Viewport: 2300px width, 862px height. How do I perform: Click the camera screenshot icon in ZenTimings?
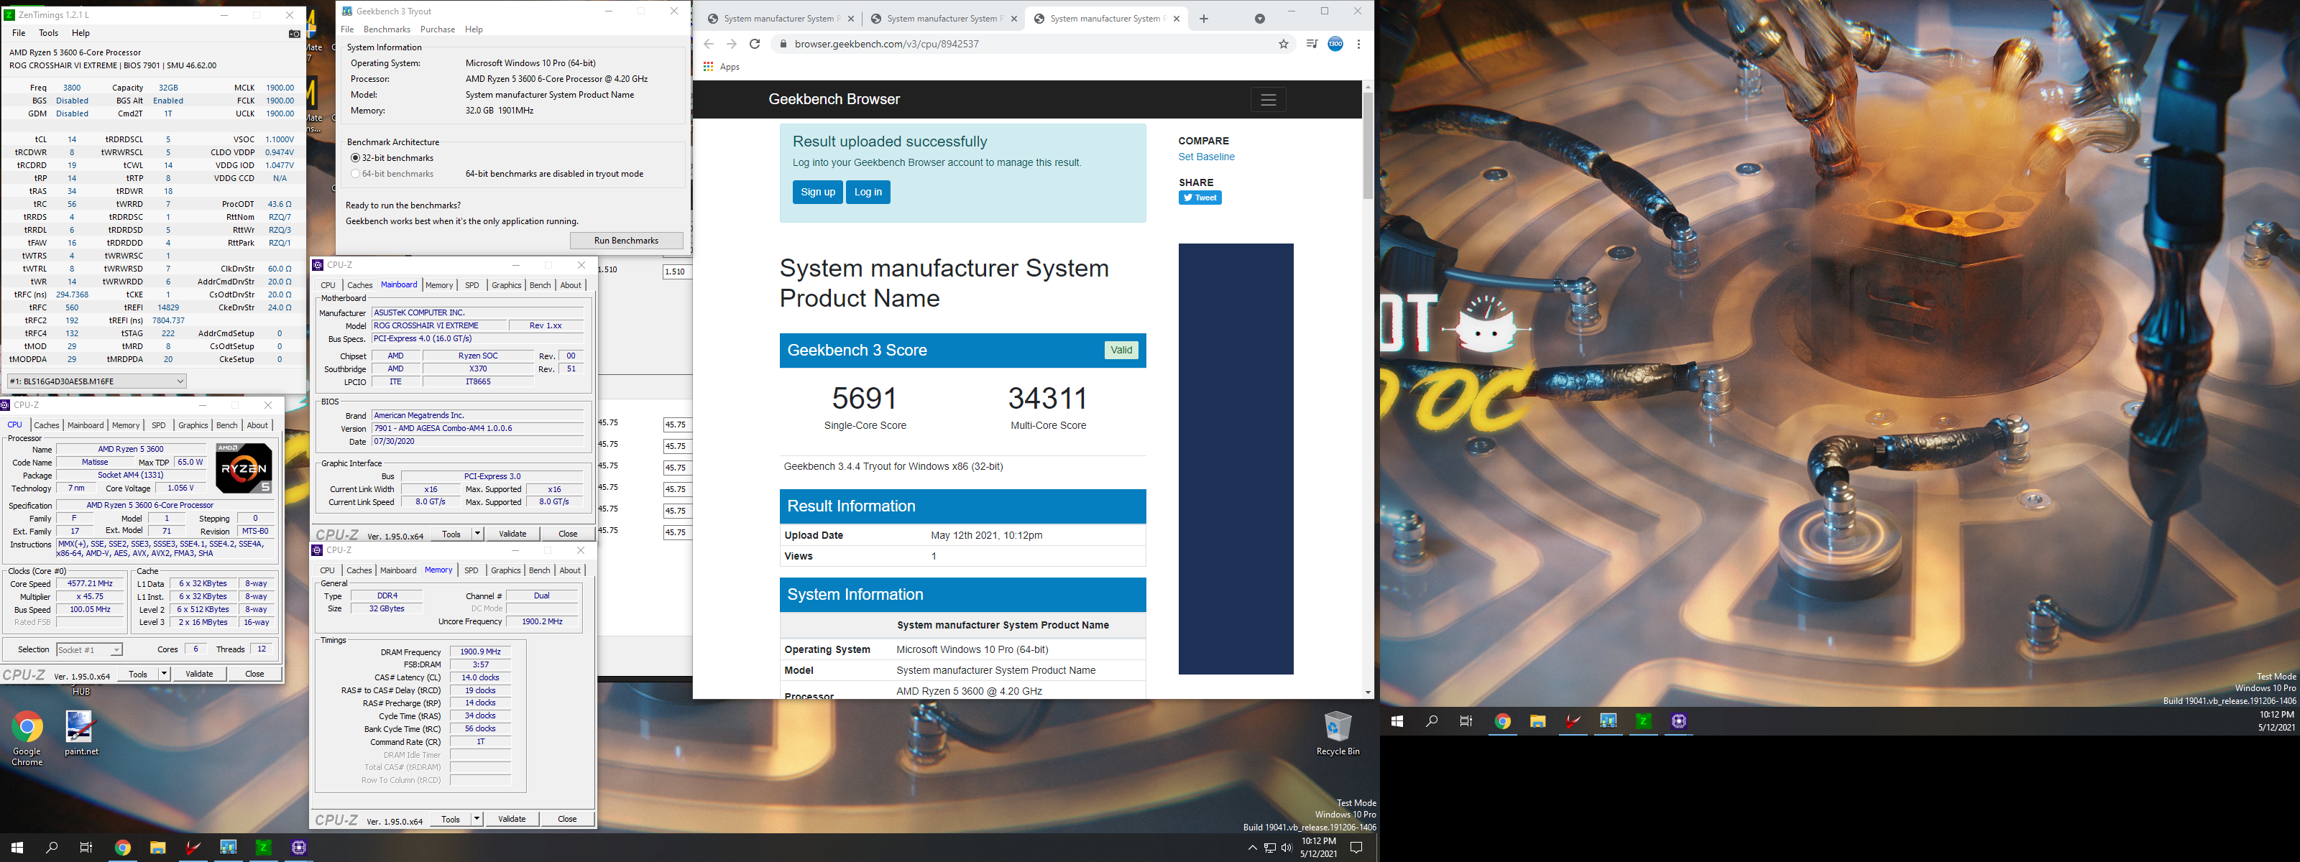pyautogui.click(x=294, y=34)
